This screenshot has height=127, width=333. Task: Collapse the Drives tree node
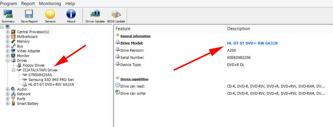tap(8, 61)
